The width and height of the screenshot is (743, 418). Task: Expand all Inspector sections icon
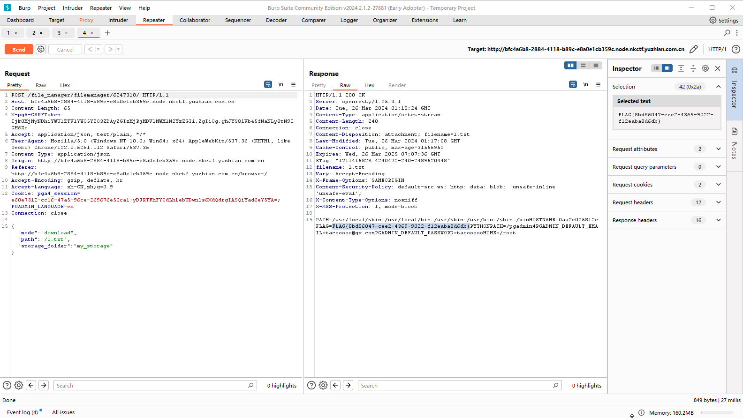tap(681, 68)
